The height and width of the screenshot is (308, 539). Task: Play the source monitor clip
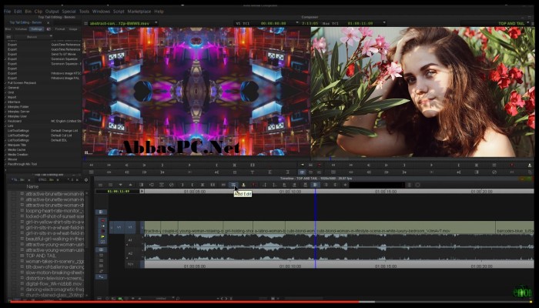pyautogui.click(x=189, y=166)
